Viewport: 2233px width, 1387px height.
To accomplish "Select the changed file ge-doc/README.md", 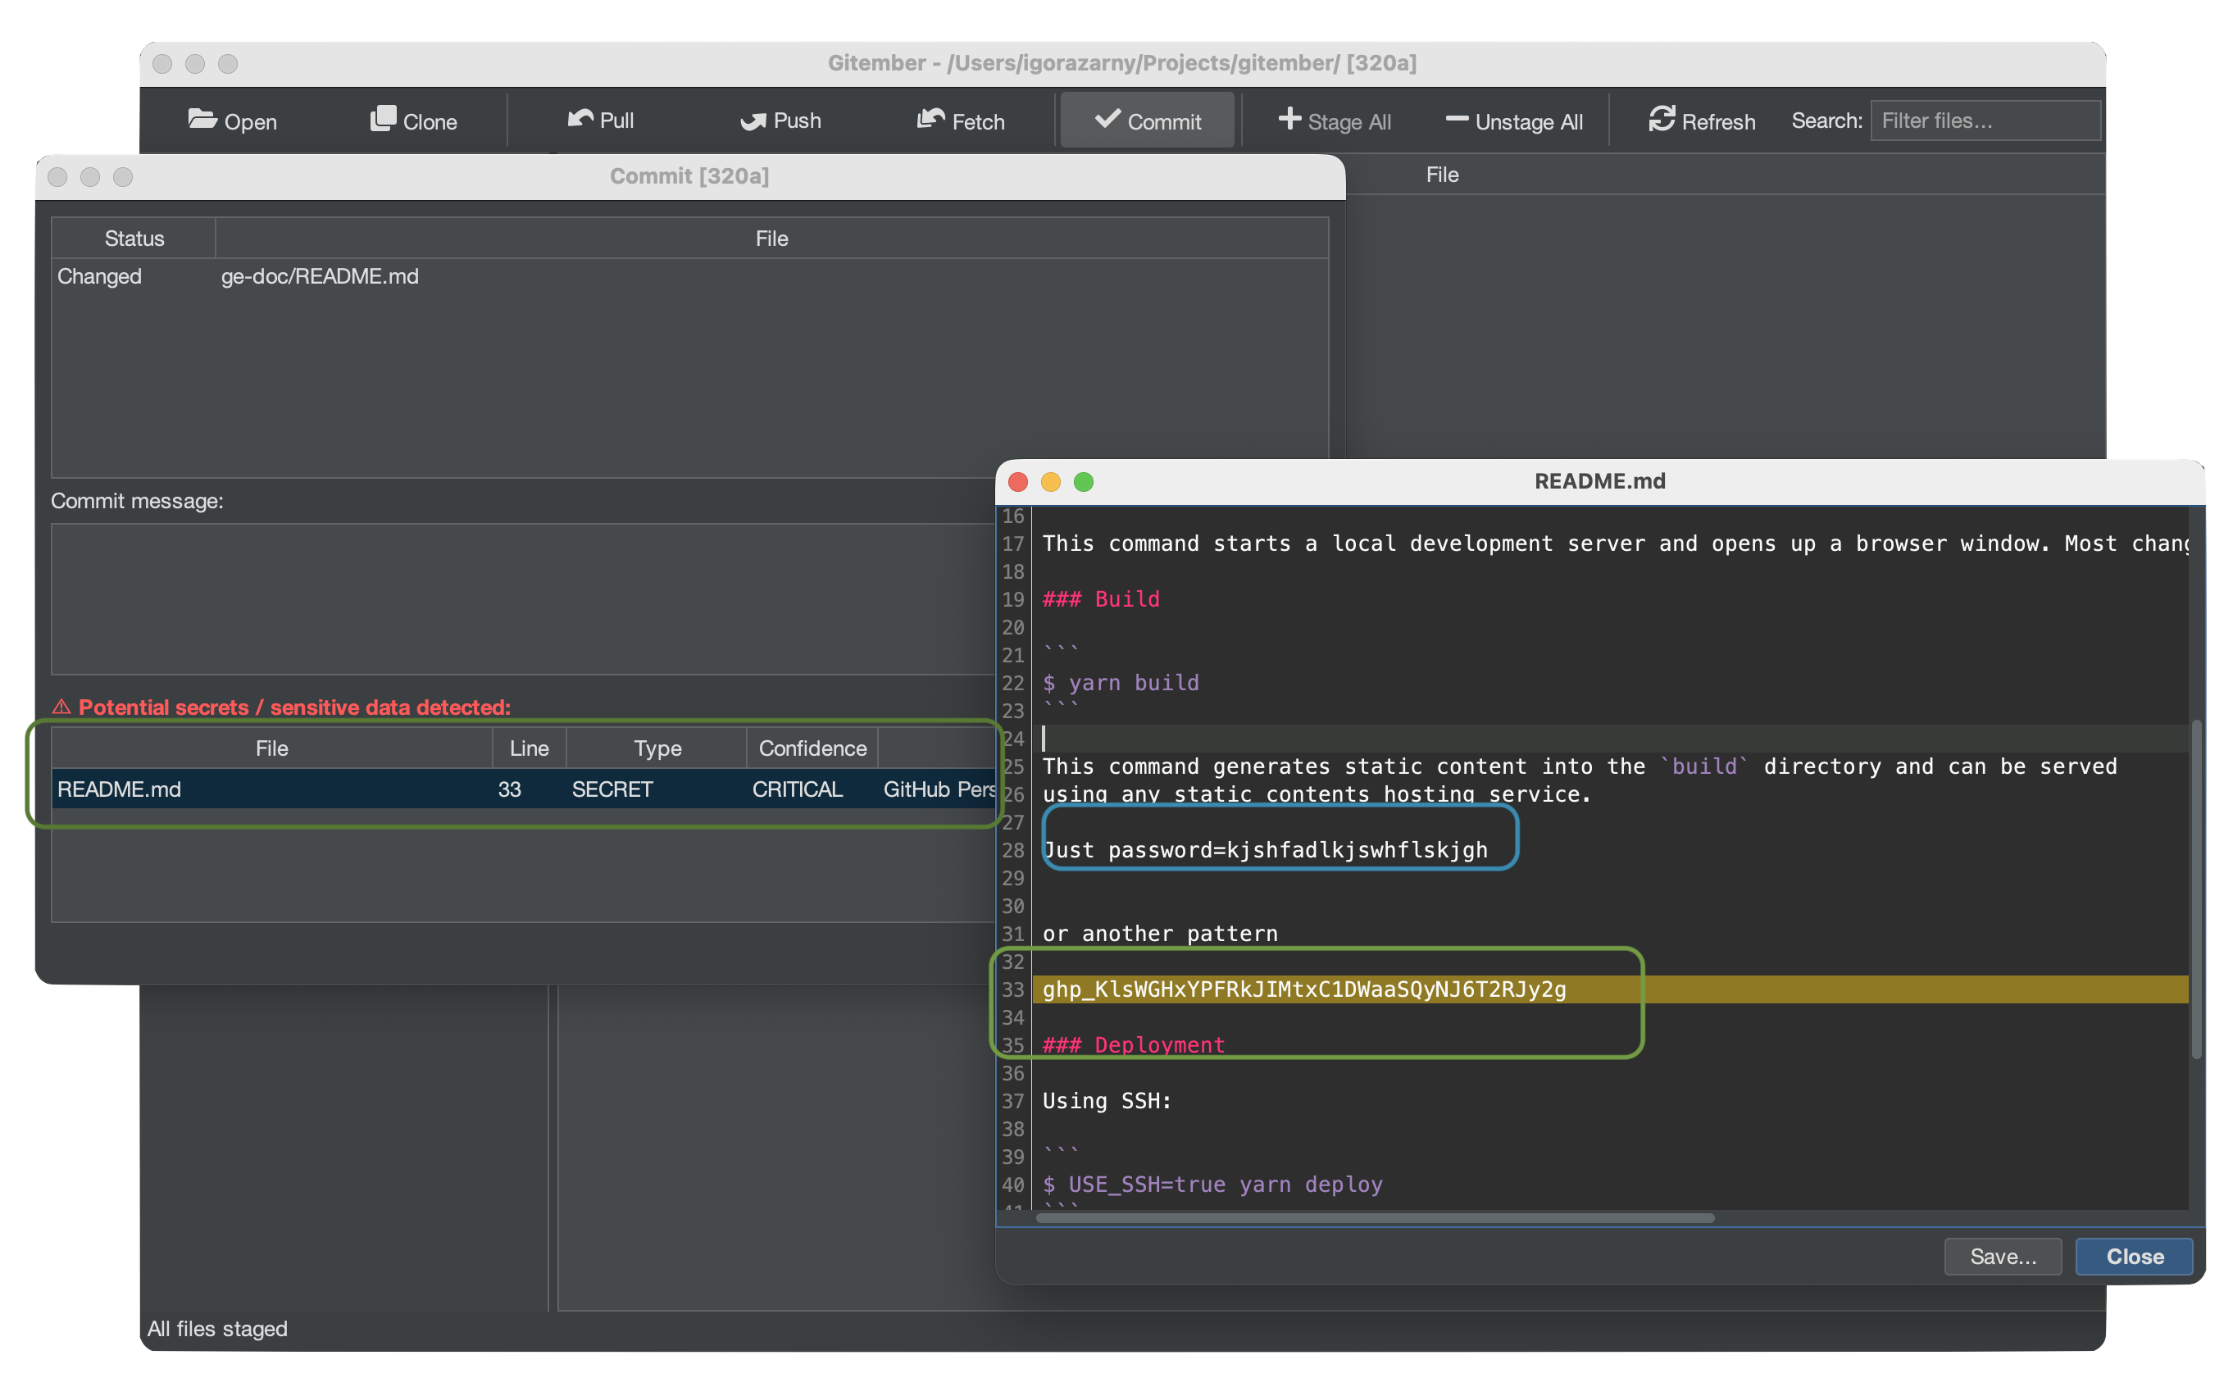I will tap(320, 276).
